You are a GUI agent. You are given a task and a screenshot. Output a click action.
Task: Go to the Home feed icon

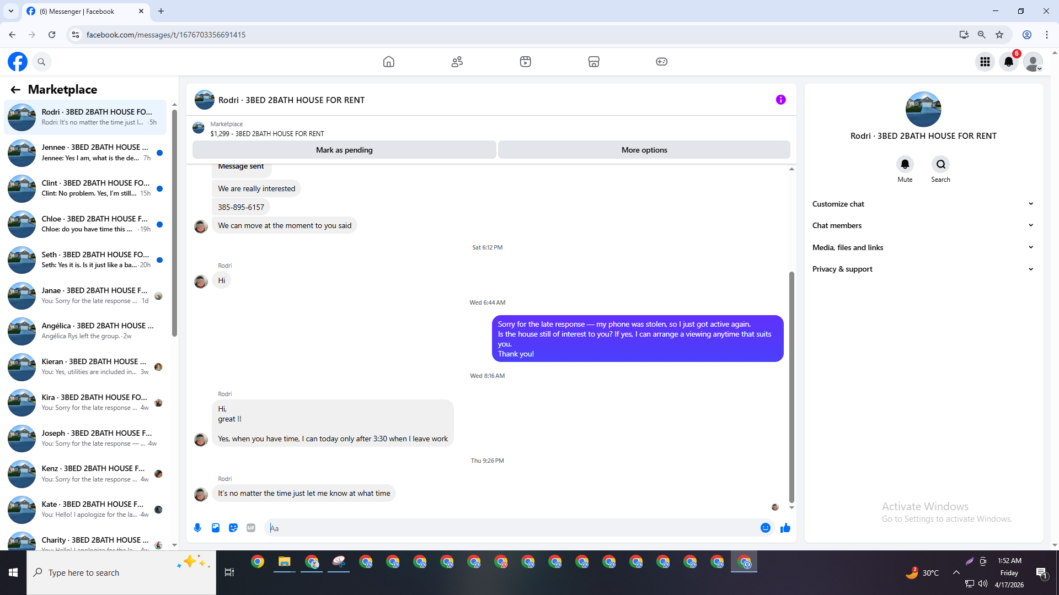click(389, 62)
